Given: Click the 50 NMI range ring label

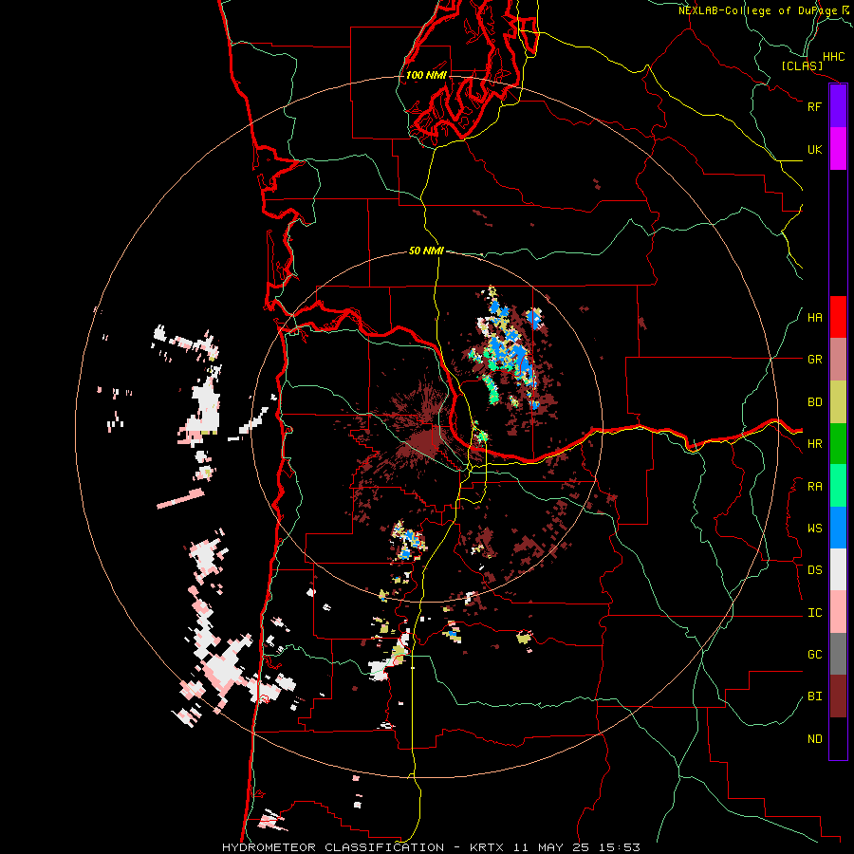Looking at the screenshot, I should click(426, 251).
